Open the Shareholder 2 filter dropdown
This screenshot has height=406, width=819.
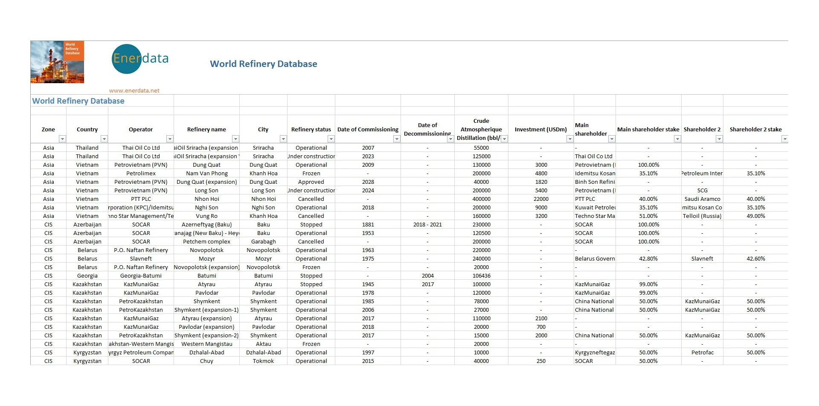click(x=719, y=139)
